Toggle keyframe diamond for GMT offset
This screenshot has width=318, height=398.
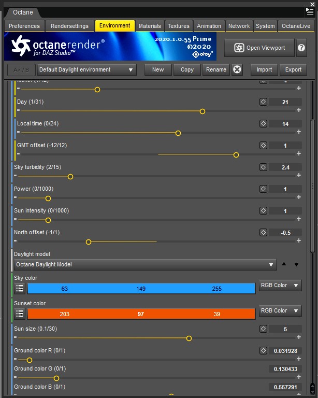pos(263,146)
